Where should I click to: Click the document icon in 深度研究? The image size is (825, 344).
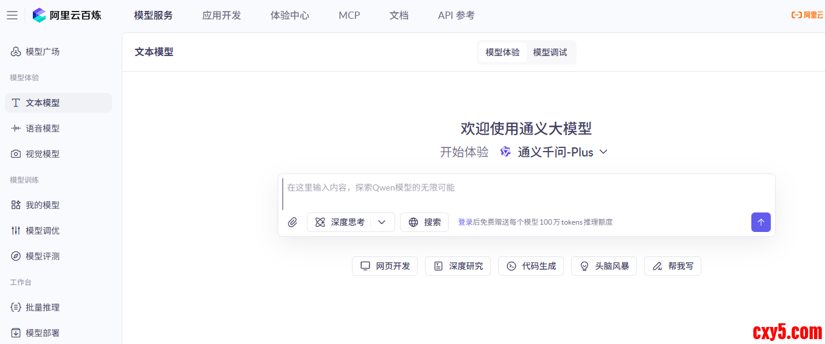click(x=438, y=266)
